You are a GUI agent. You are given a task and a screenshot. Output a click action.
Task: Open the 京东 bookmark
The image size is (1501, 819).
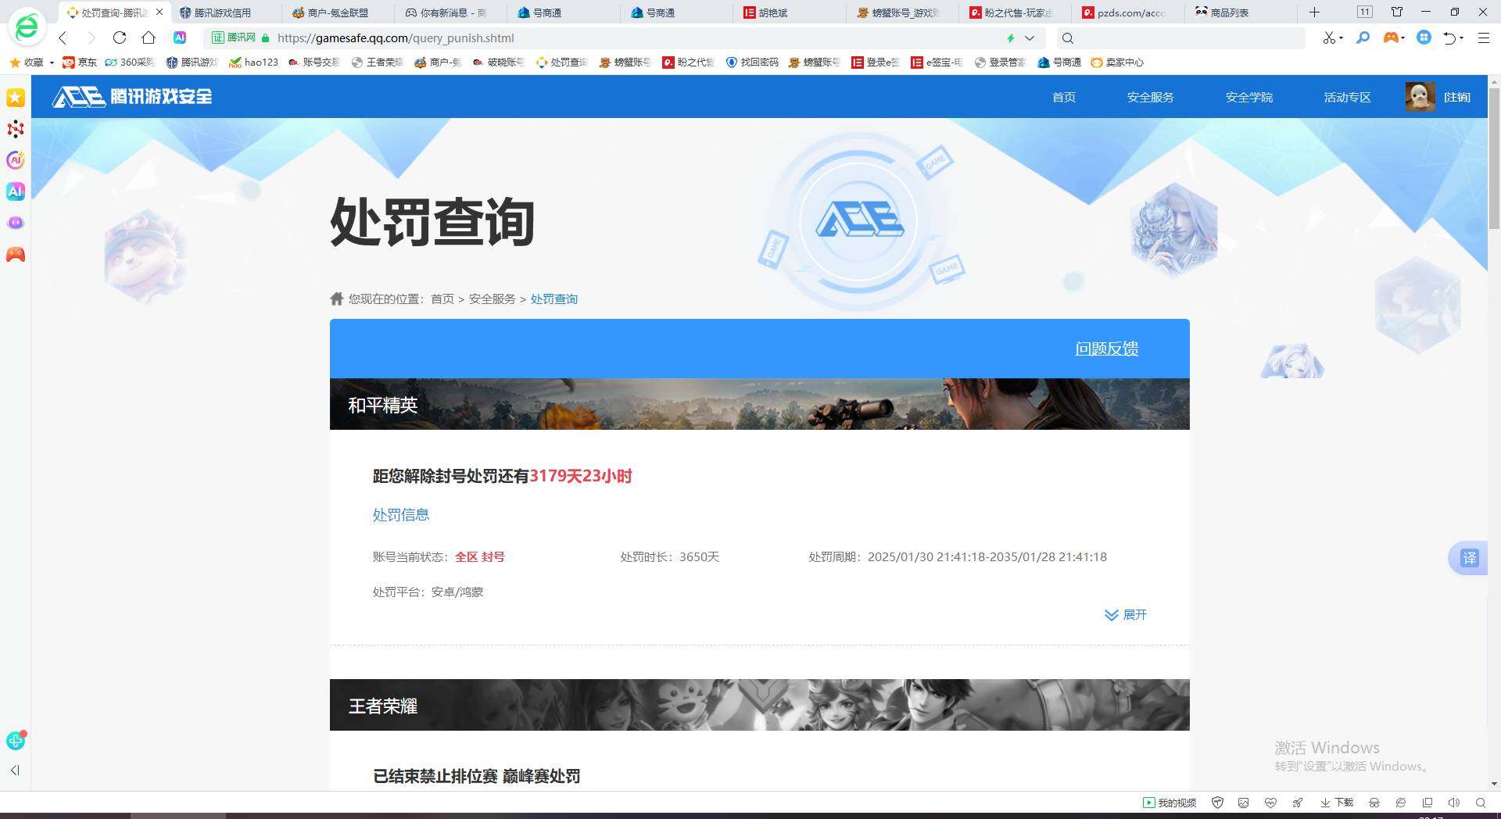[x=80, y=62]
